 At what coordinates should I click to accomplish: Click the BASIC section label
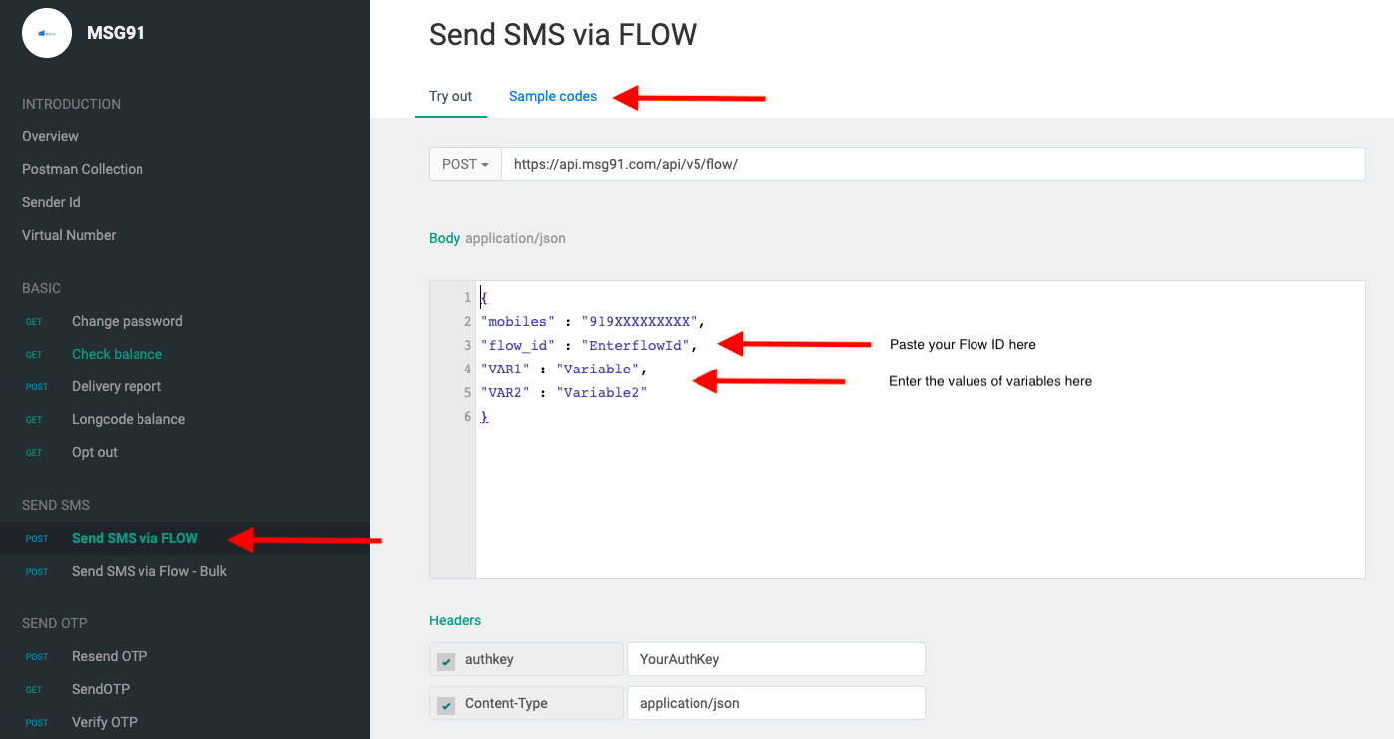[41, 288]
